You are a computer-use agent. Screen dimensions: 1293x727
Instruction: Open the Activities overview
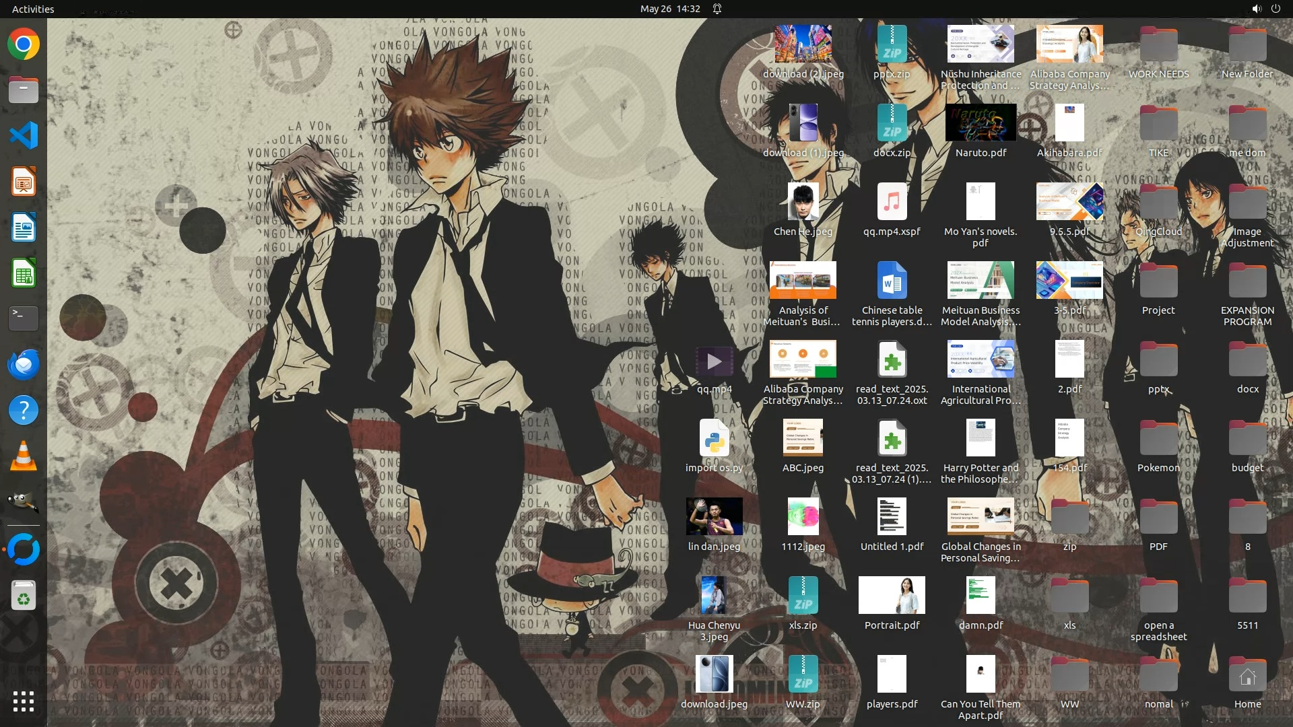[x=33, y=9]
